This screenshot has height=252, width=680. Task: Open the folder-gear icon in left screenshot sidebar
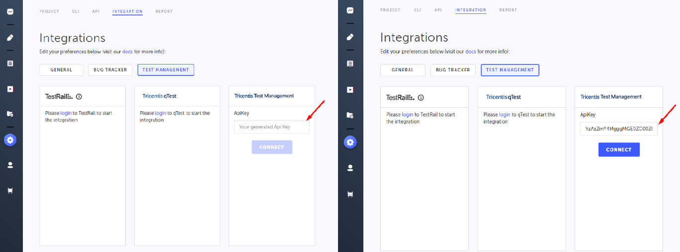(10, 114)
